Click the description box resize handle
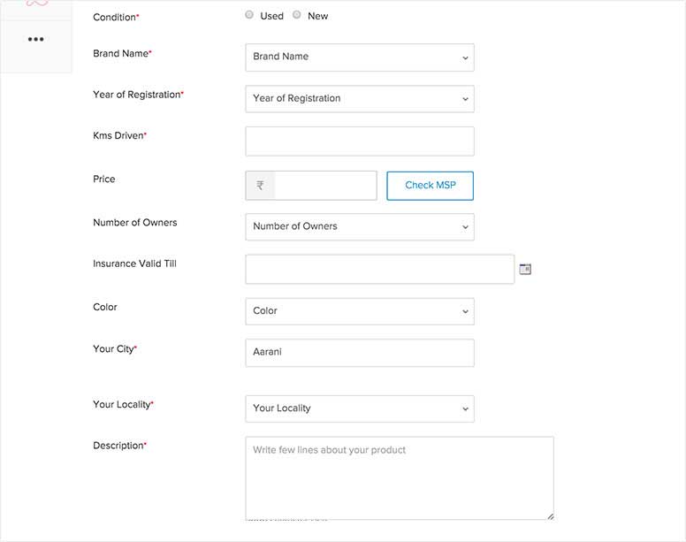The image size is (686, 542). coord(550,516)
